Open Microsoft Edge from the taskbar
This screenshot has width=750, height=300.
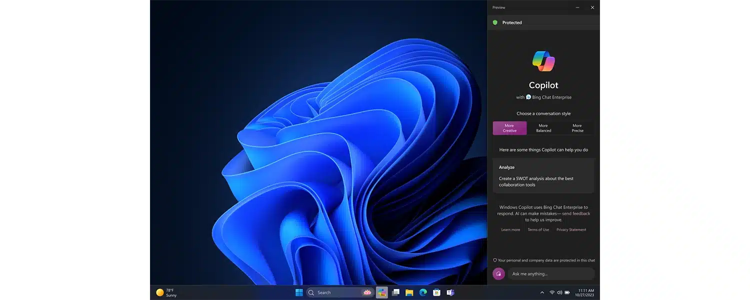coord(423,292)
